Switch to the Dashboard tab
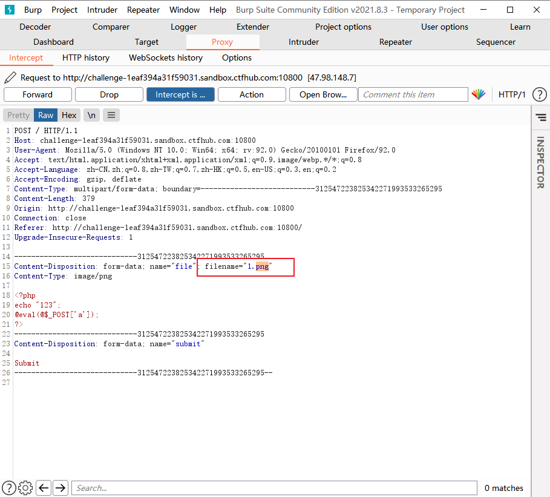550x497 pixels. point(53,42)
